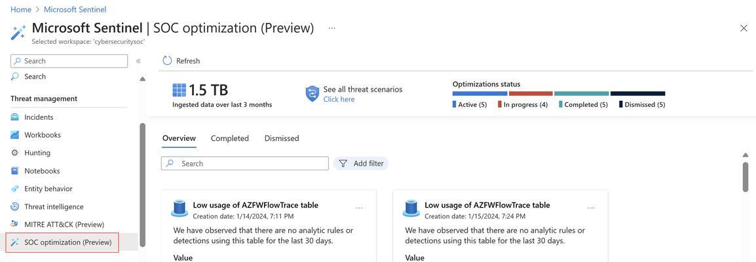756x262 pixels.
Task: Click database icon on 1/14/2024 AZFWFlowTrace card
Action: tap(180, 208)
